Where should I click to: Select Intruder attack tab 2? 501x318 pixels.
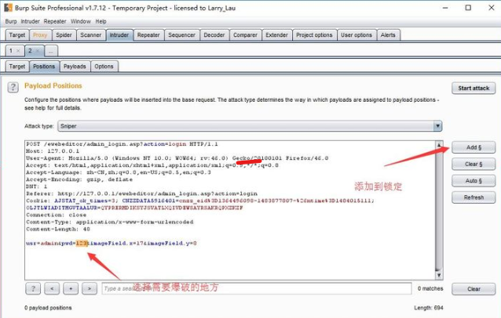pos(31,51)
